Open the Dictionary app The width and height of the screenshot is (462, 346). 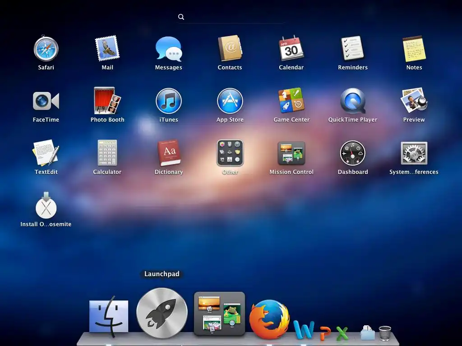point(169,153)
